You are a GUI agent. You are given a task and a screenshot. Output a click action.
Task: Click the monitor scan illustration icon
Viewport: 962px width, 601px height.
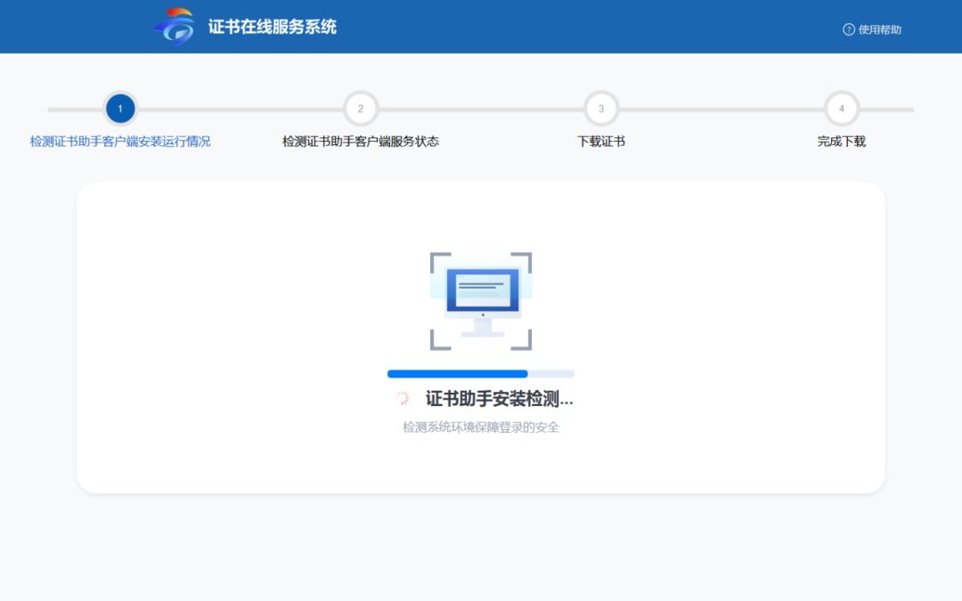point(480,300)
